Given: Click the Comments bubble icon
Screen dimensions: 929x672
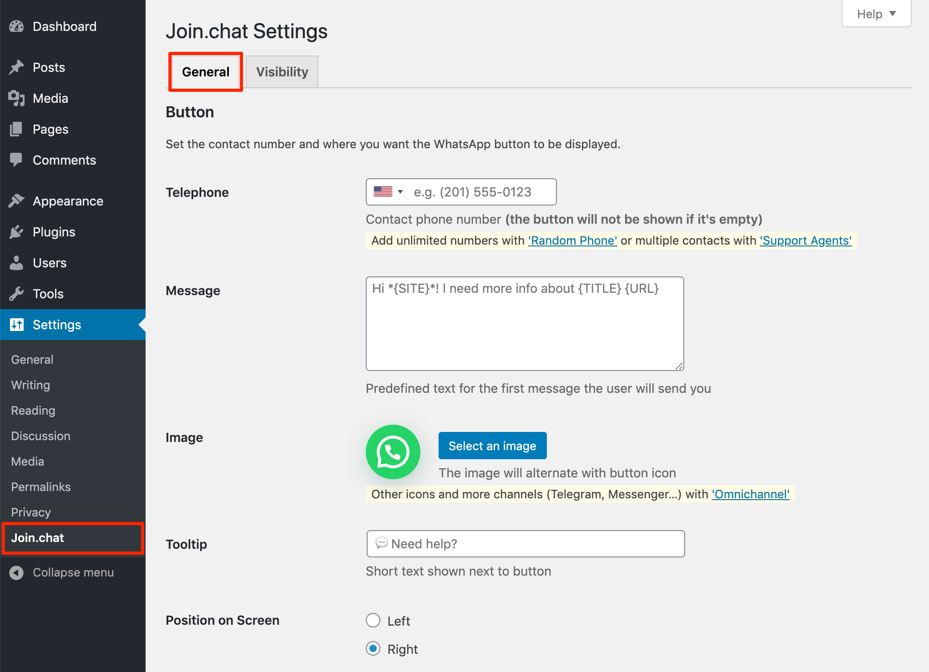Looking at the screenshot, I should (16, 160).
